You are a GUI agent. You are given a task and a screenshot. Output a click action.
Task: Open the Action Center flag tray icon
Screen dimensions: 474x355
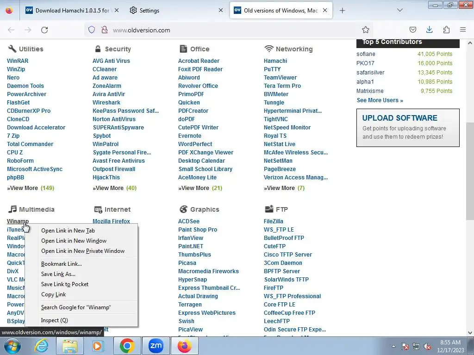pyautogui.click(x=405, y=346)
